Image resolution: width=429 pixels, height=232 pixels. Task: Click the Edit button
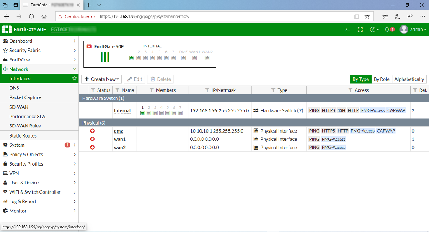[x=134, y=79]
